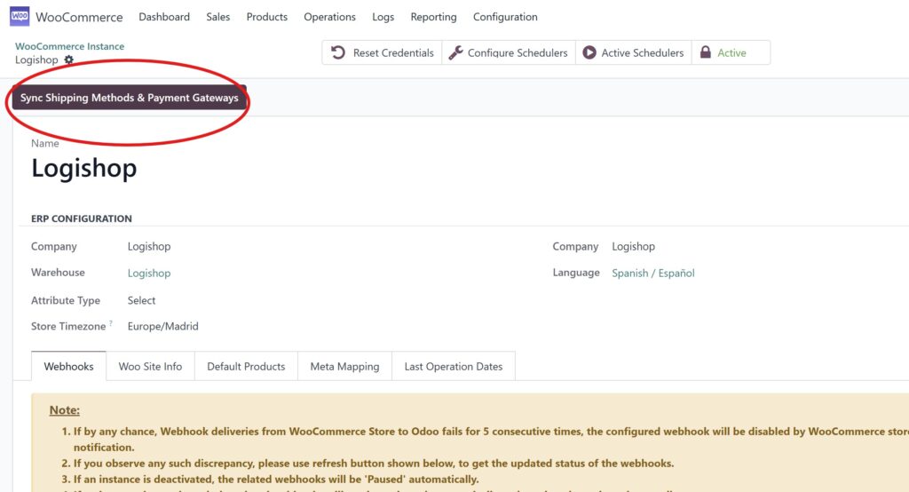This screenshot has height=492, width=909.
Task: Switch to the Meta Mapping tab
Action: coord(344,366)
